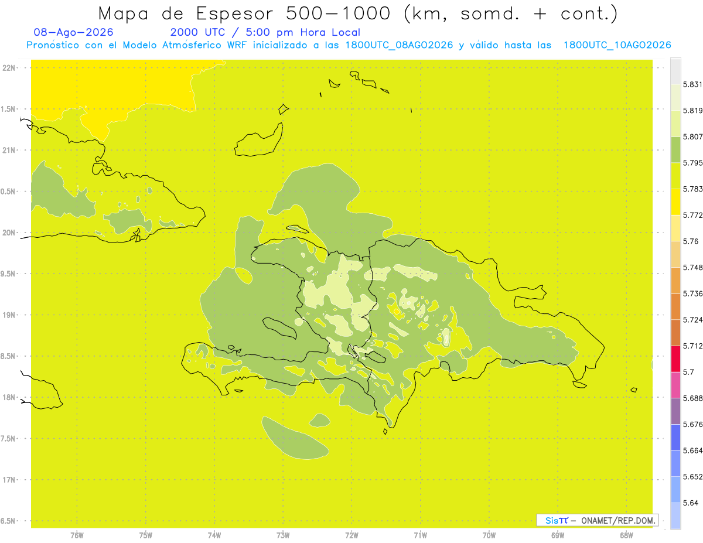Click the '18N' latitude label
703x543 pixels.
[10, 398]
